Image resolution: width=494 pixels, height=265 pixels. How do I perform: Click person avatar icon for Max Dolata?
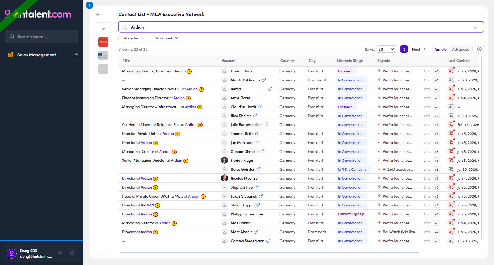[224, 223]
